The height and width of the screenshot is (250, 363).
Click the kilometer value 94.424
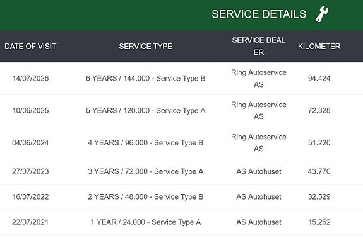tap(319, 79)
